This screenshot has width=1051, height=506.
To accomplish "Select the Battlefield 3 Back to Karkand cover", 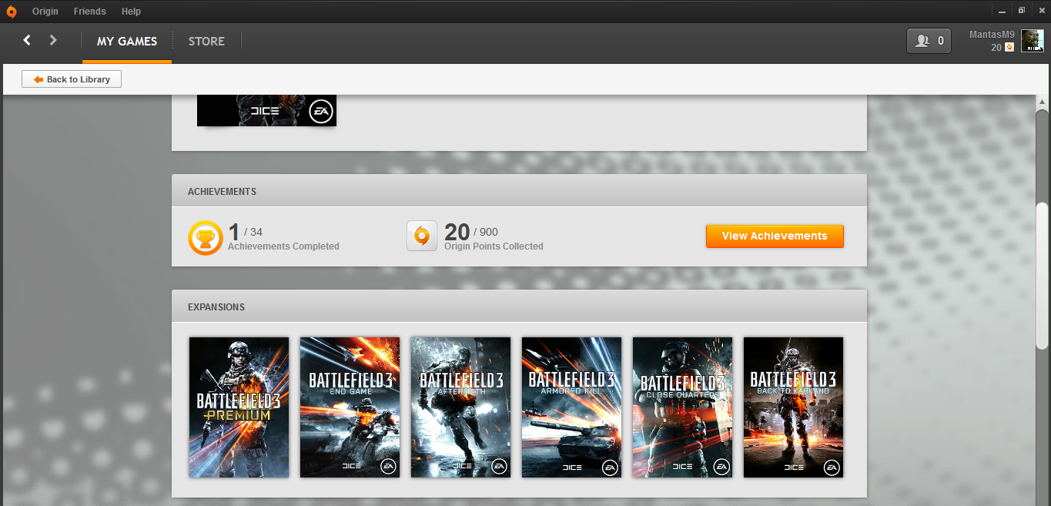I will point(794,407).
